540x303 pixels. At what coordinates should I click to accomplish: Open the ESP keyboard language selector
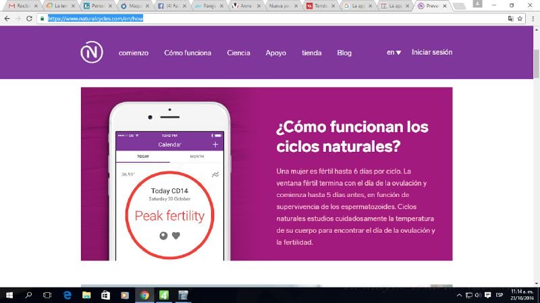(500, 295)
